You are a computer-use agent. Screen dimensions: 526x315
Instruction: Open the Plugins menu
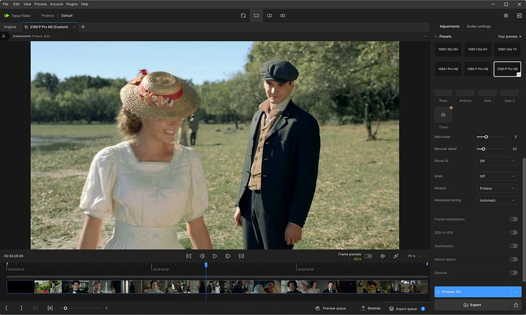click(x=72, y=4)
